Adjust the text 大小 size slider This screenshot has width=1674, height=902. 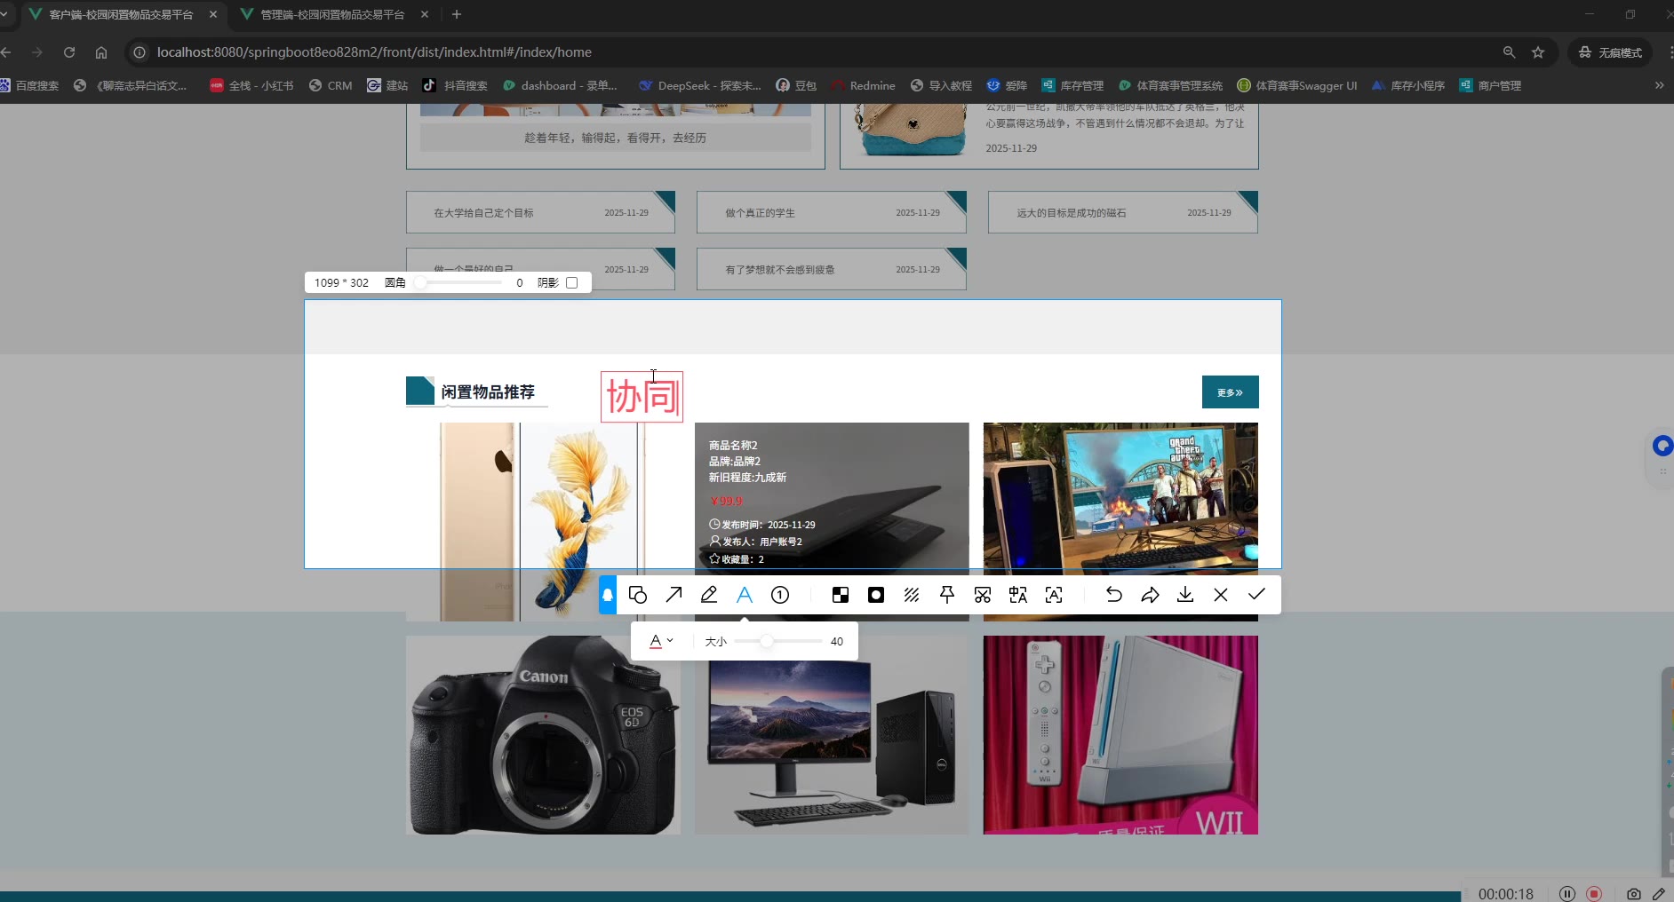coord(777,641)
